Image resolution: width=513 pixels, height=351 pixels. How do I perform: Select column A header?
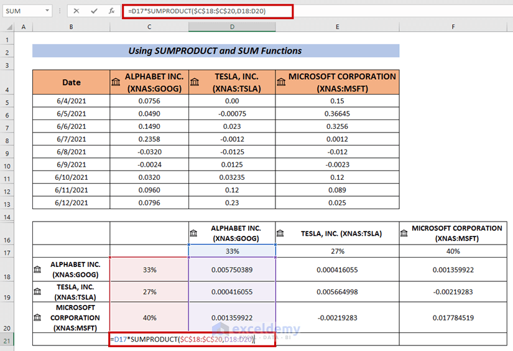coord(24,27)
